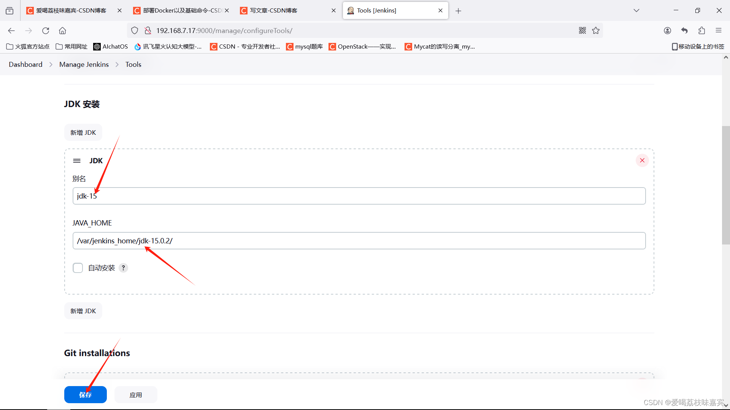This screenshot has width=730, height=410.
Task: Open the extensions puzzle icon
Action: 701,30
